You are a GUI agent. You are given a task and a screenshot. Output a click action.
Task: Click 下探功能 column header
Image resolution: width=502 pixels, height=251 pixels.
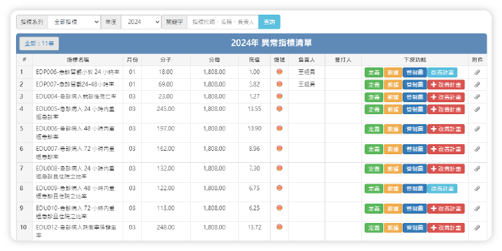415,60
